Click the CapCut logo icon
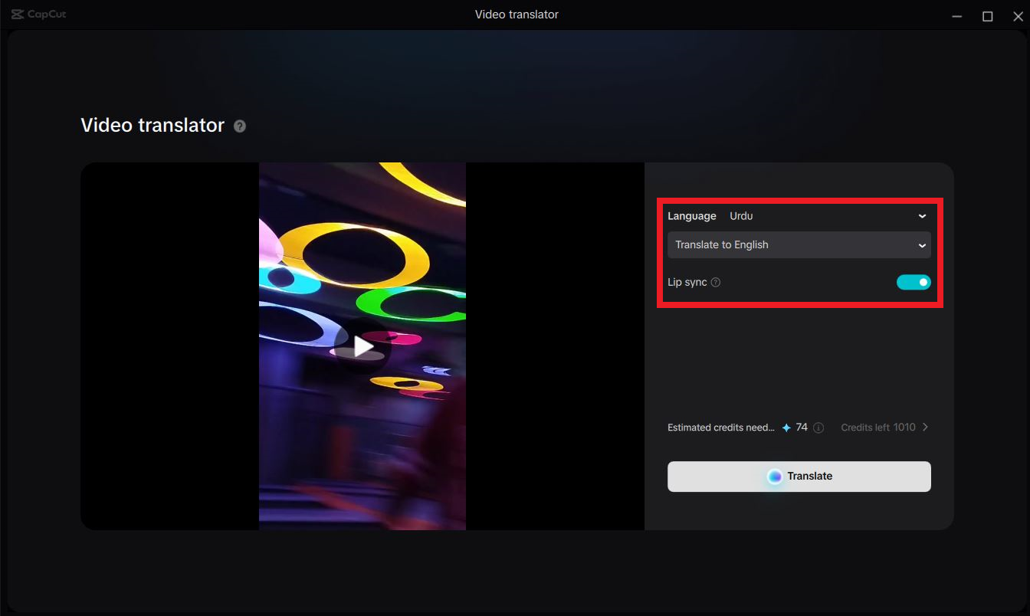 [17, 14]
